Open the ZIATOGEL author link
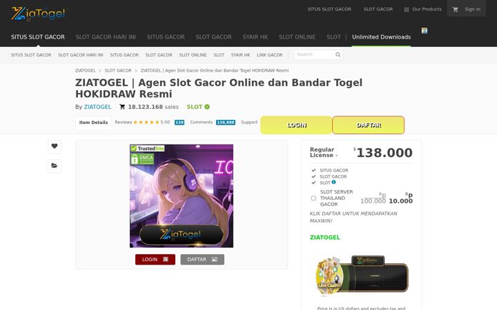The image size is (497, 310). coord(97,107)
